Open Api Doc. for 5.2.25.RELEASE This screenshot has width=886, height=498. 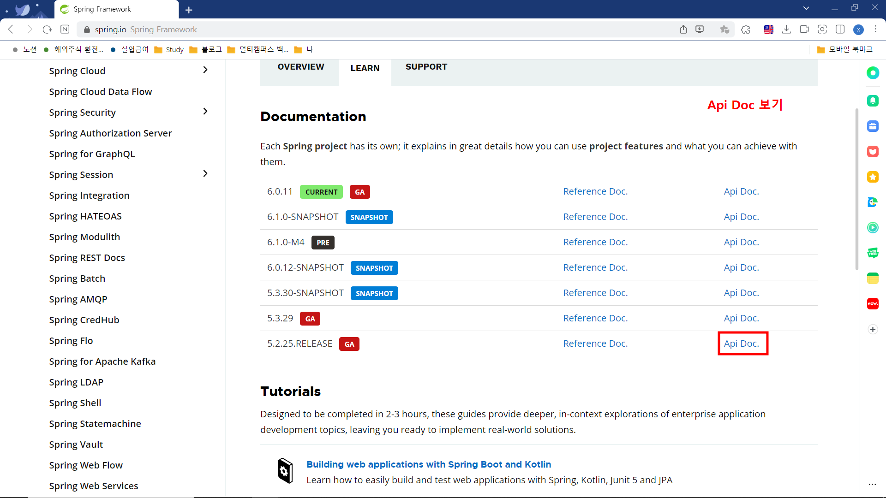pyautogui.click(x=741, y=344)
